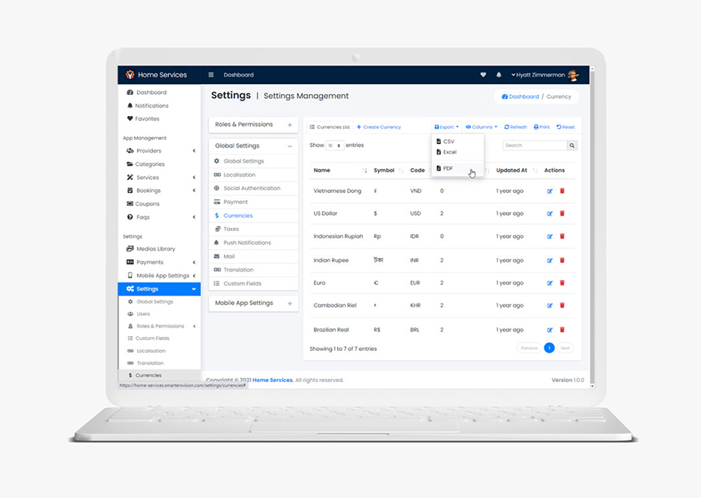Click the Previous pagination button
Screen dimensions: 701x498
[529, 348]
